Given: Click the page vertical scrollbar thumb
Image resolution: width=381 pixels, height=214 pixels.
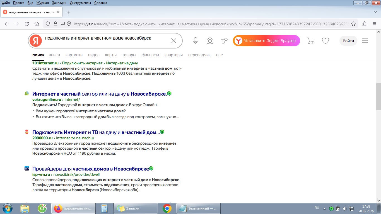Looking at the screenshot, I should (378, 96).
